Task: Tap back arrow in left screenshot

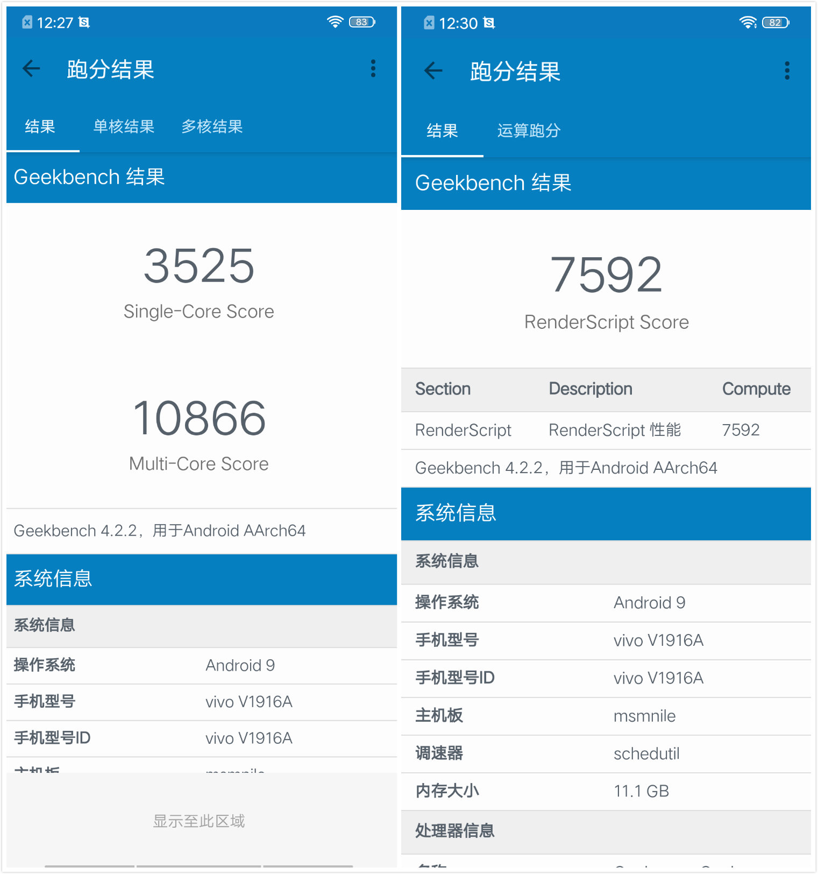Action: (31, 68)
